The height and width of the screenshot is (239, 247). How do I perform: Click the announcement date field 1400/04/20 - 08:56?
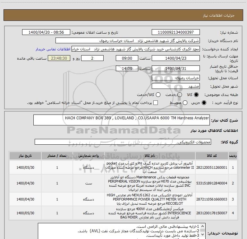tap(46, 32)
